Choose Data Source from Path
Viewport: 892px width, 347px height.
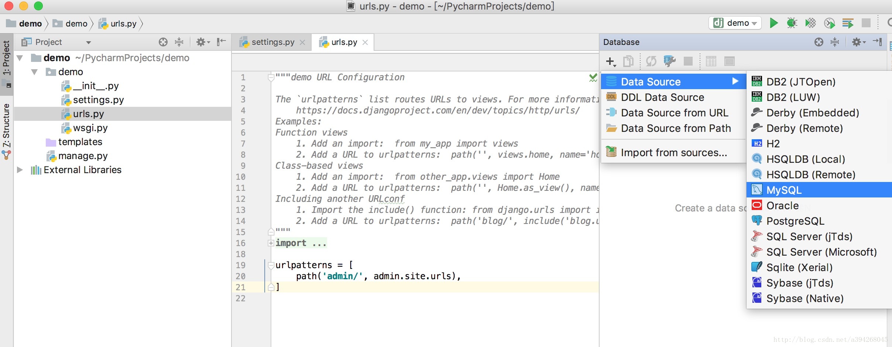point(673,128)
